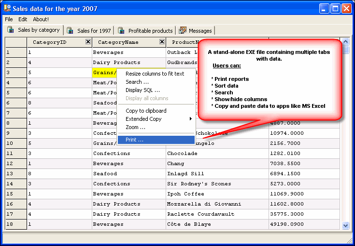Select row header number 12
Screen dimensions: 355x246
click(16, 163)
